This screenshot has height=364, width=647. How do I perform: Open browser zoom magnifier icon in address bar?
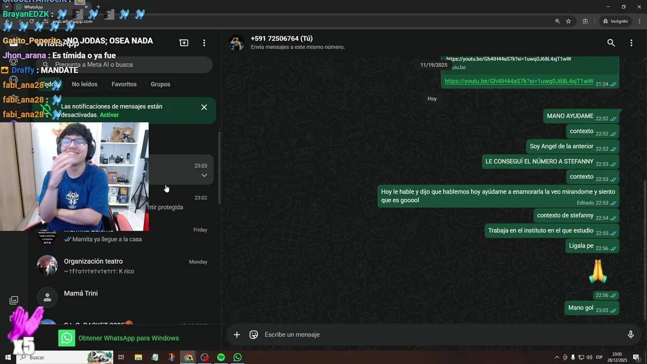[558, 21]
